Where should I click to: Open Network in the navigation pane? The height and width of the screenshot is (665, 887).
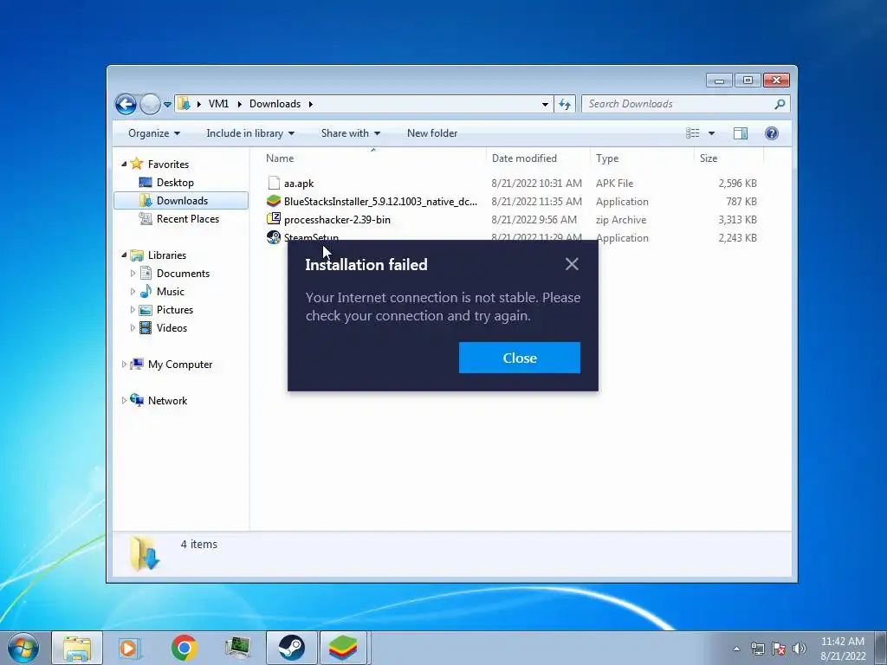(x=167, y=401)
